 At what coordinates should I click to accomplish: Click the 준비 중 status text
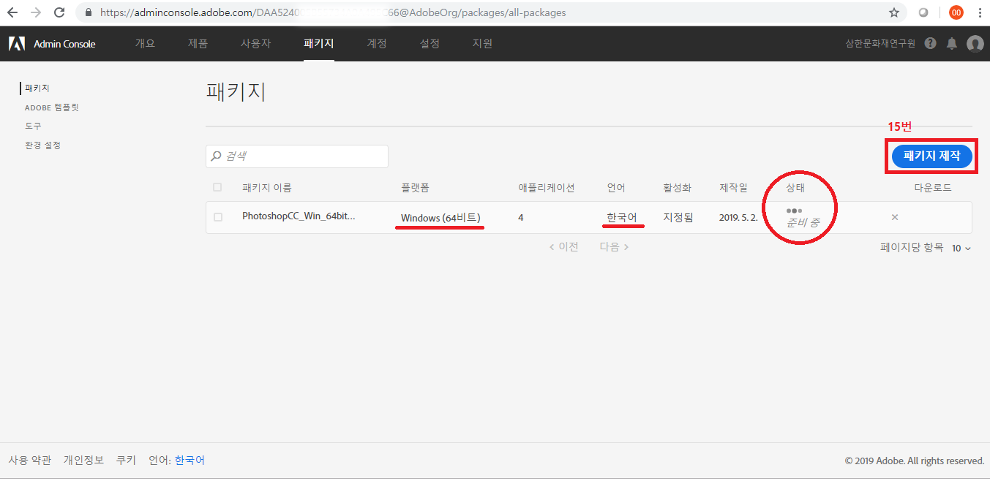pos(803,223)
